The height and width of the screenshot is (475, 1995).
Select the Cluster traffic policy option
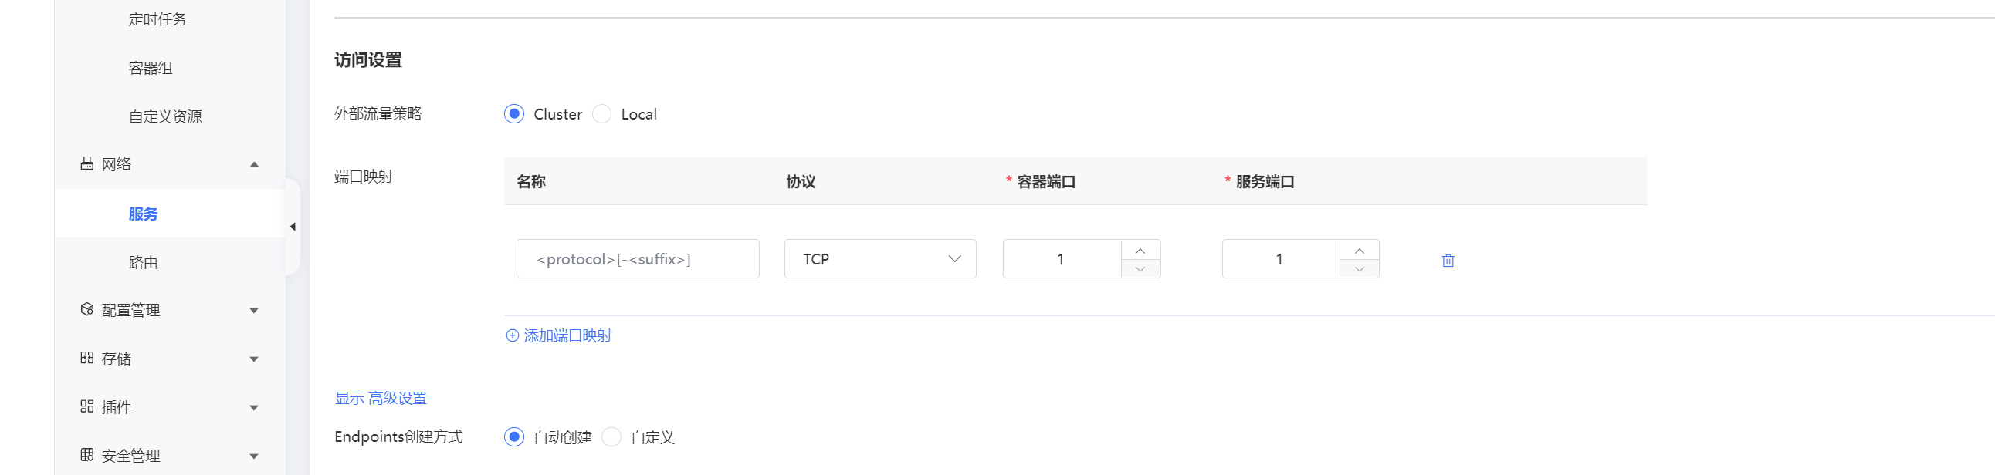tap(513, 113)
